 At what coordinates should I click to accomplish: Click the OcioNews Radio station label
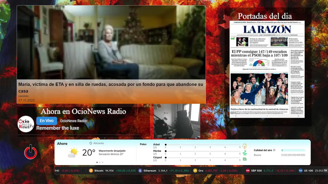point(73,121)
